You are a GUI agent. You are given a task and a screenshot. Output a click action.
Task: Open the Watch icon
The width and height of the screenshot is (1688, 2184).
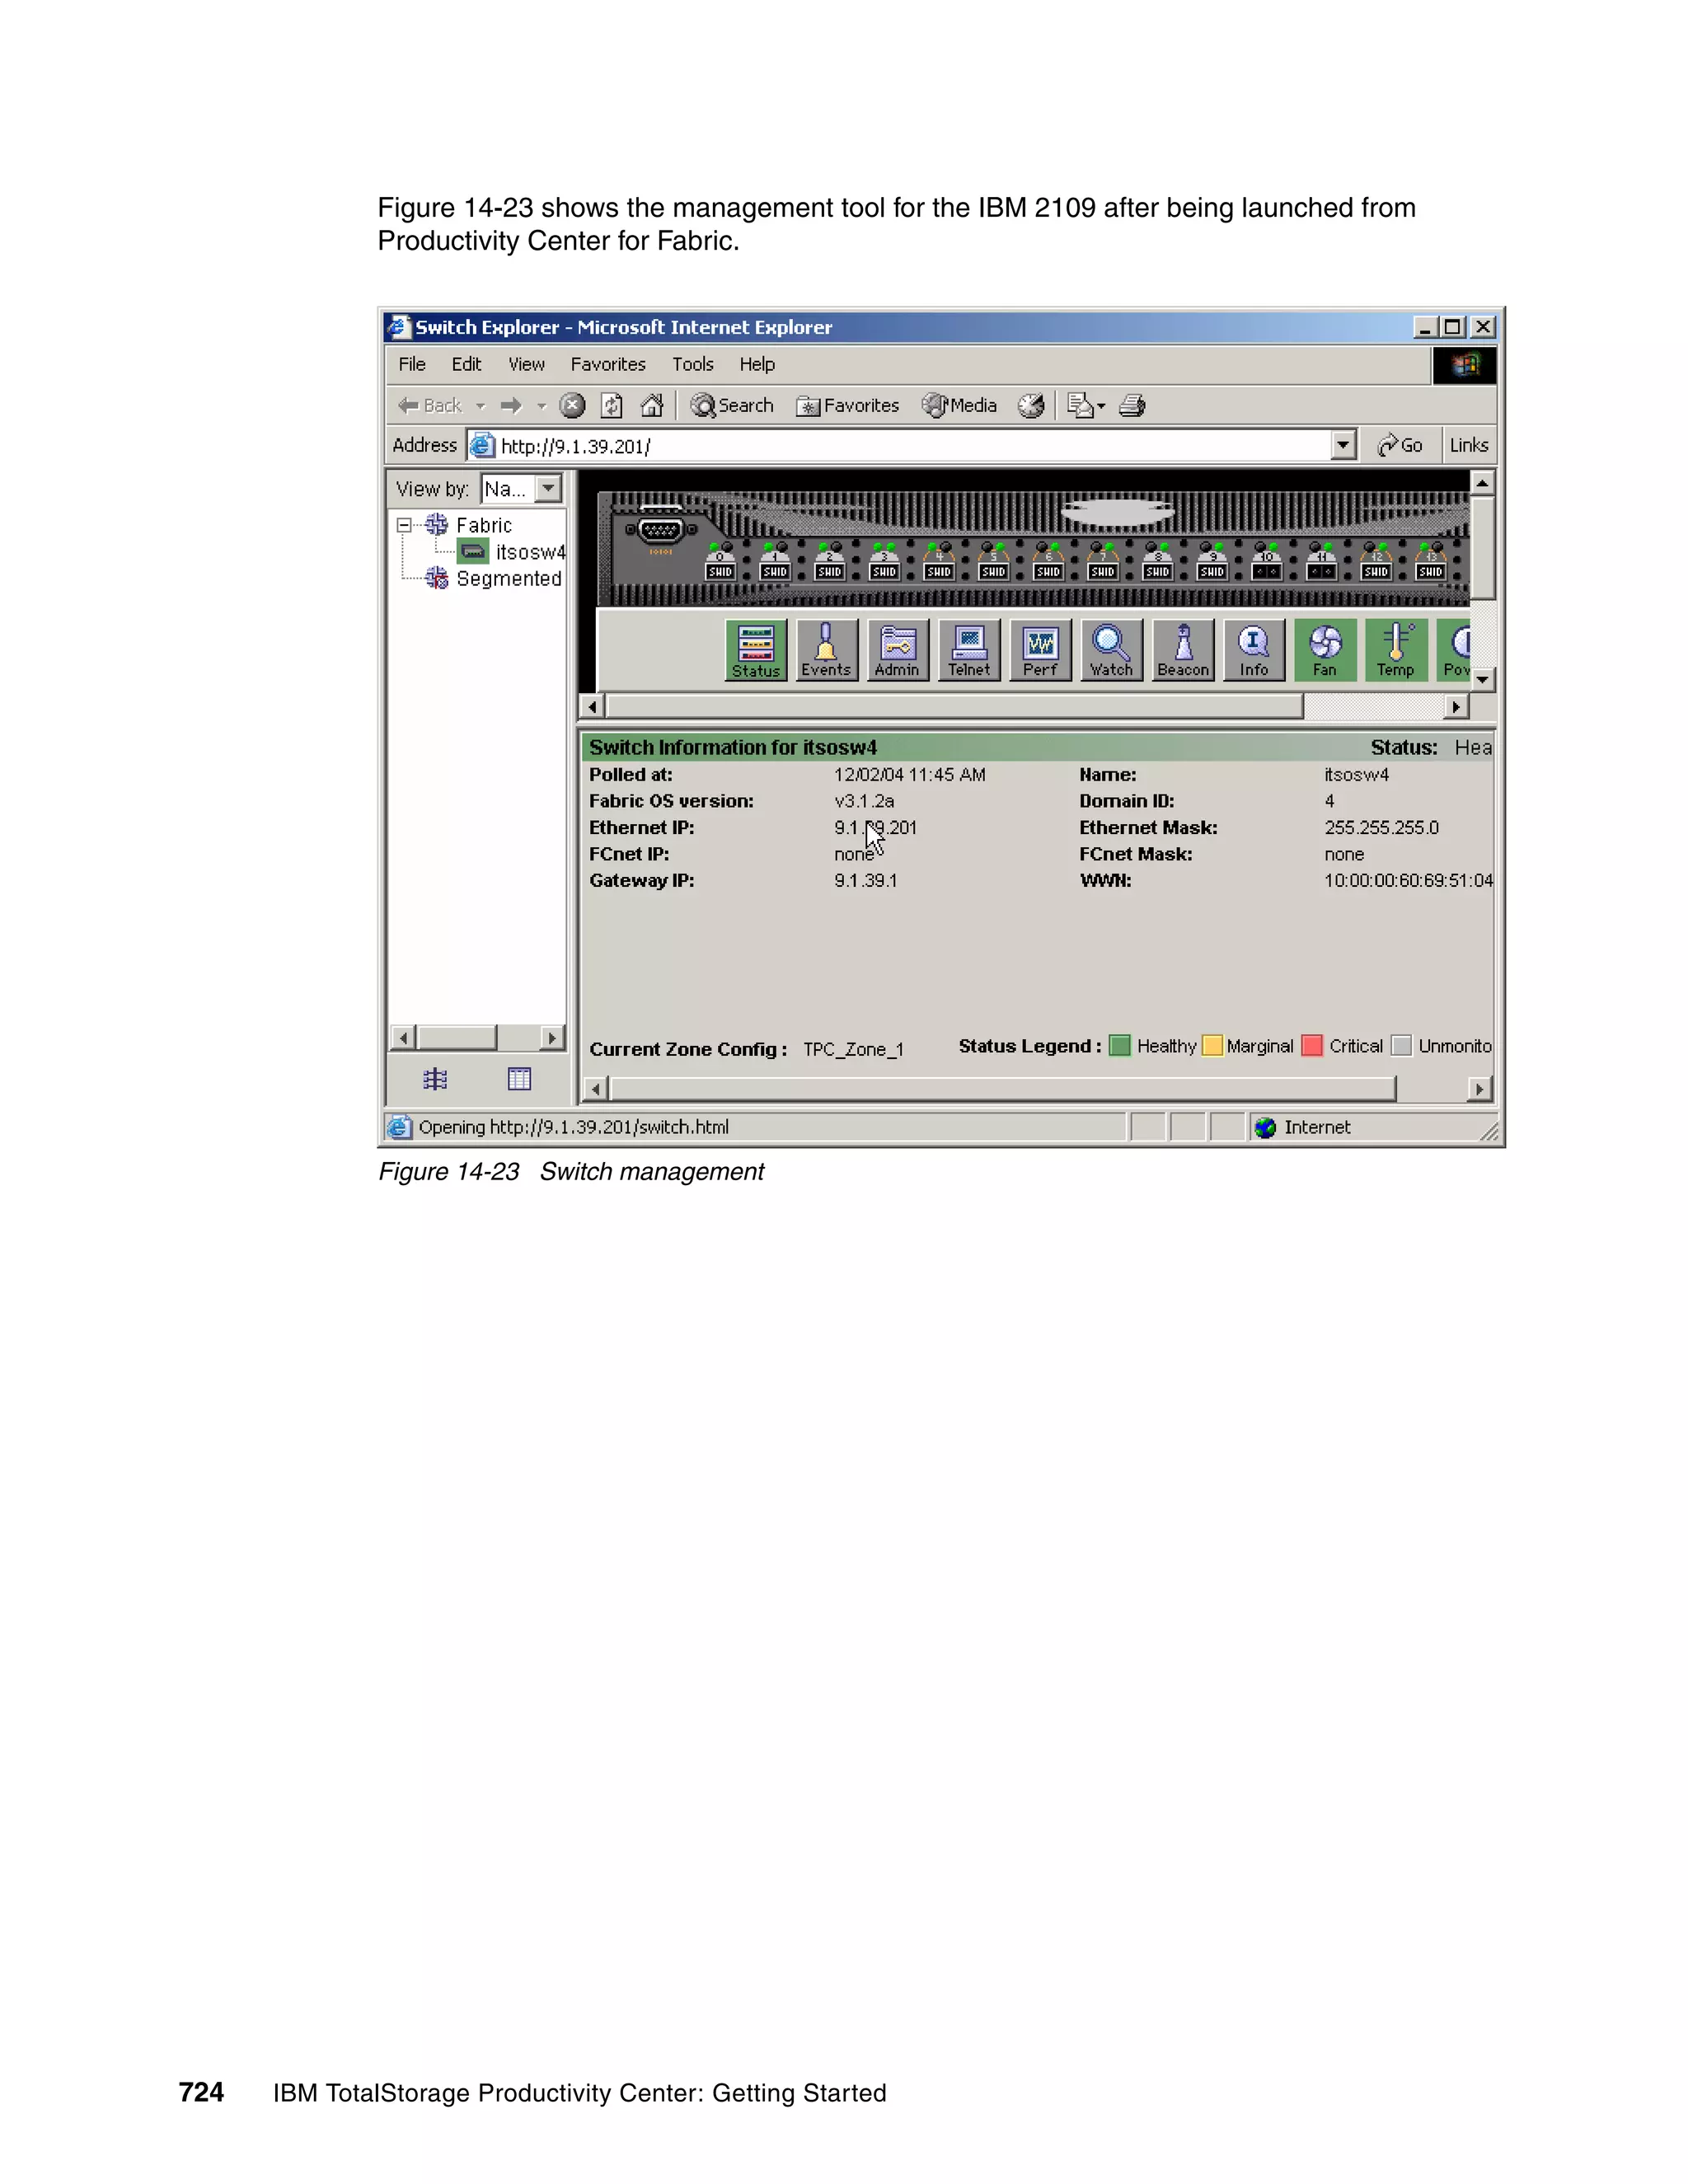1111,650
